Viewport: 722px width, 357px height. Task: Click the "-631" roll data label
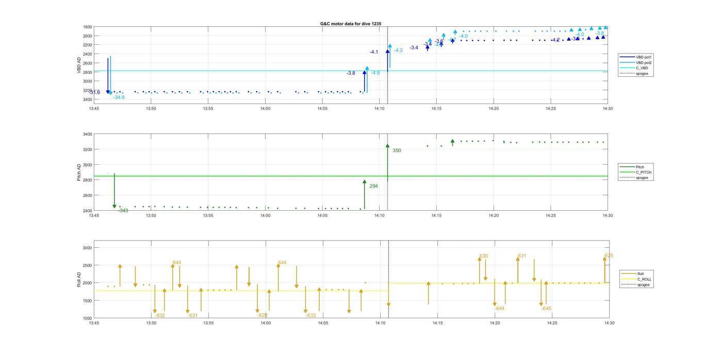pyautogui.click(x=192, y=315)
